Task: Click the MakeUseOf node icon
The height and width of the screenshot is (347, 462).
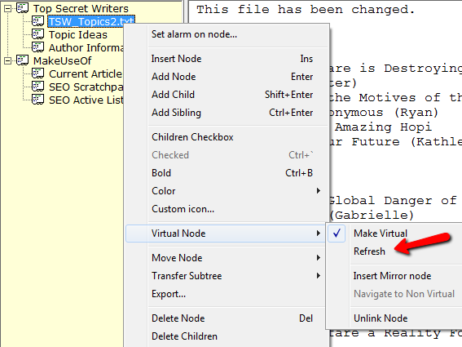Action: point(22,60)
